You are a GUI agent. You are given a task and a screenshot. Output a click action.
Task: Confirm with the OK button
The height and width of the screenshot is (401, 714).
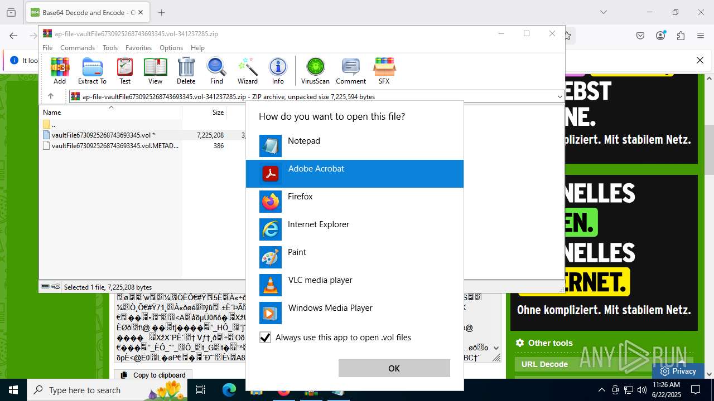(394, 368)
